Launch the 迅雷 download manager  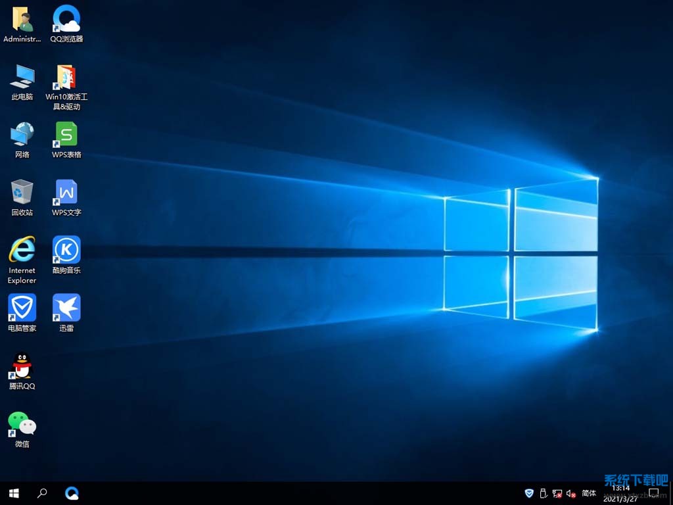(x=66, y=308)
